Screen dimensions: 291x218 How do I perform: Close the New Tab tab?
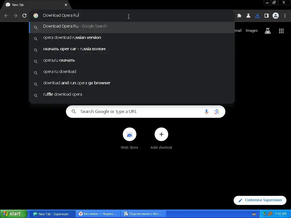pos(66,5)
